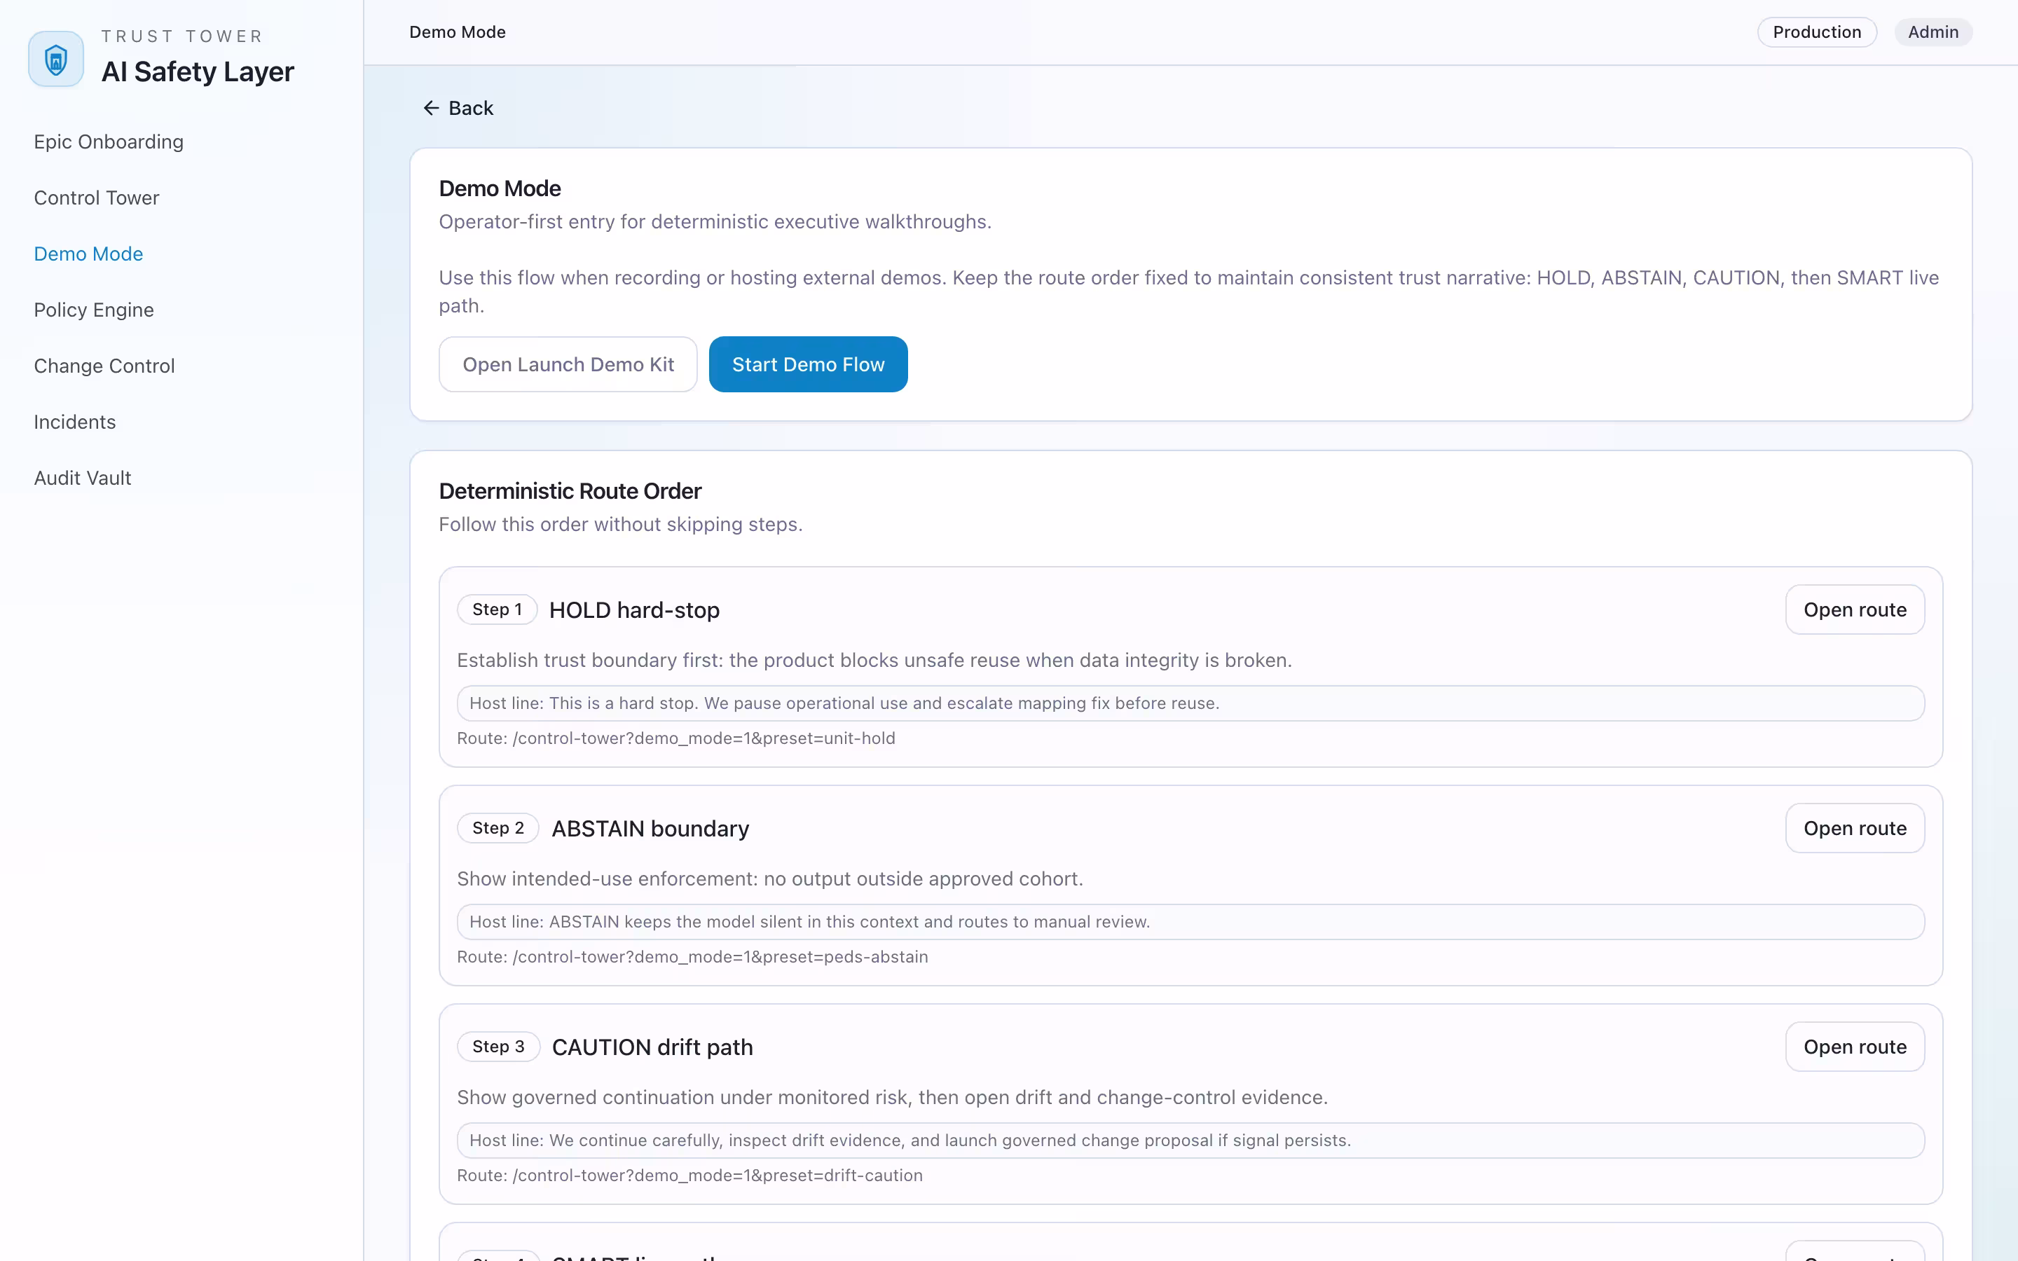Open the Audit Vault page
2018x1261 pixels.
click(83, 478)
